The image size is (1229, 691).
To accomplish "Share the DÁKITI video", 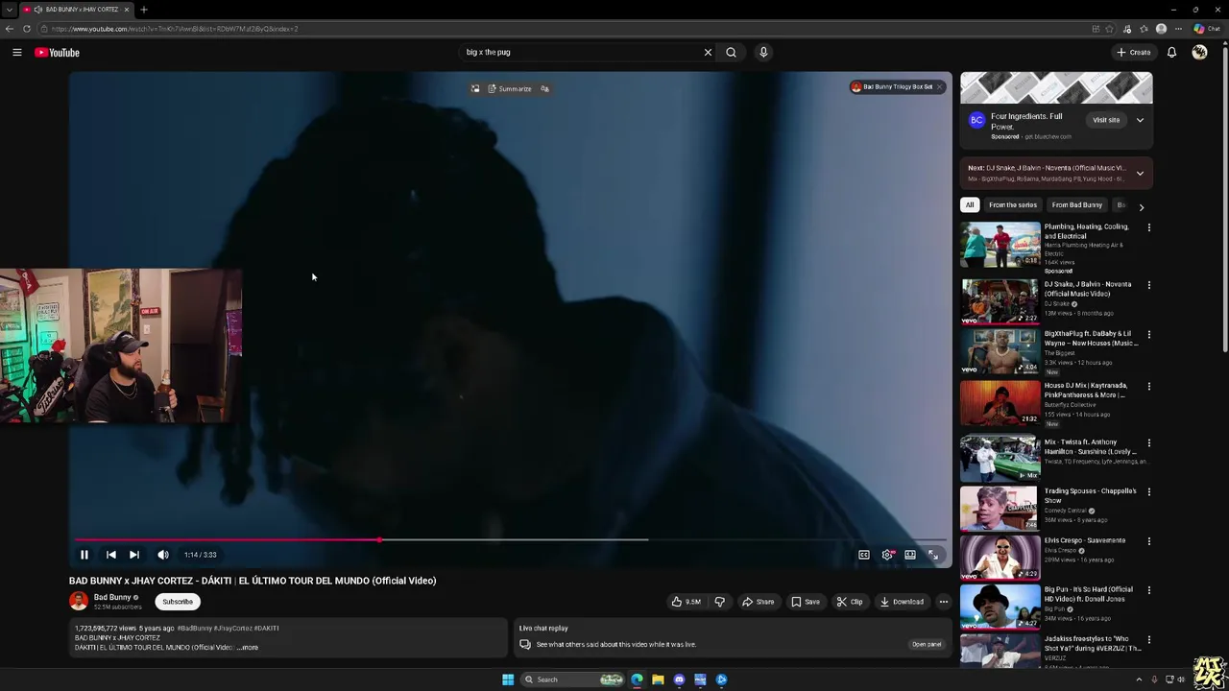I will 758,602.
